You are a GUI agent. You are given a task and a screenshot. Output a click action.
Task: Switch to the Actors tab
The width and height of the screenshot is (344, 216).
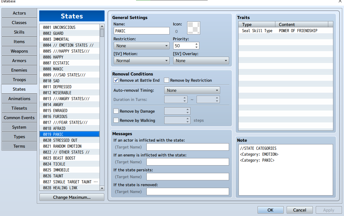tap(19, 13)
